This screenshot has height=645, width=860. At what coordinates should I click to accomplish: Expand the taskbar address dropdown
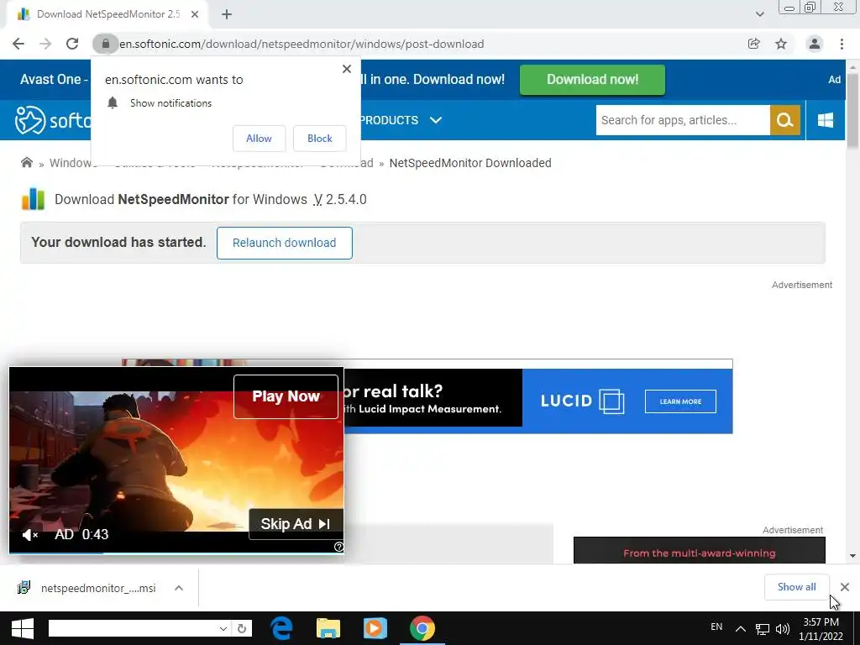(x=223, y=628)
